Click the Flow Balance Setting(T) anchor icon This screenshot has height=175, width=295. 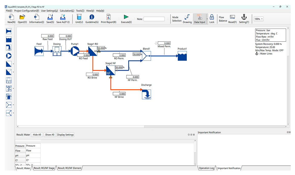244,17
